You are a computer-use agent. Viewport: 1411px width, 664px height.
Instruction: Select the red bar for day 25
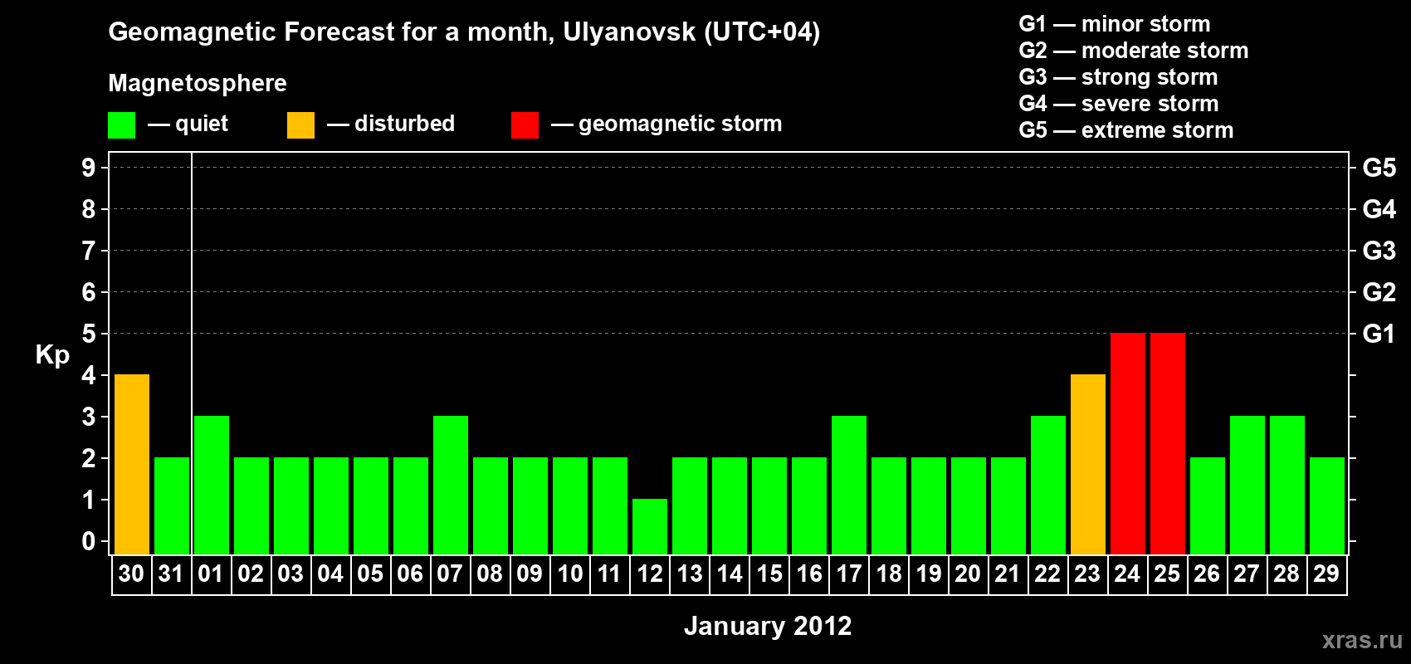tap(1168, 444)
